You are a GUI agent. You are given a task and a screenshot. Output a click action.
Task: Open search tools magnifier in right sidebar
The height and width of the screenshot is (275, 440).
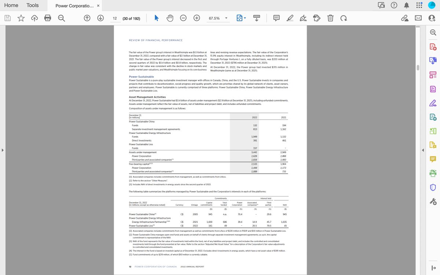point(433,33)
